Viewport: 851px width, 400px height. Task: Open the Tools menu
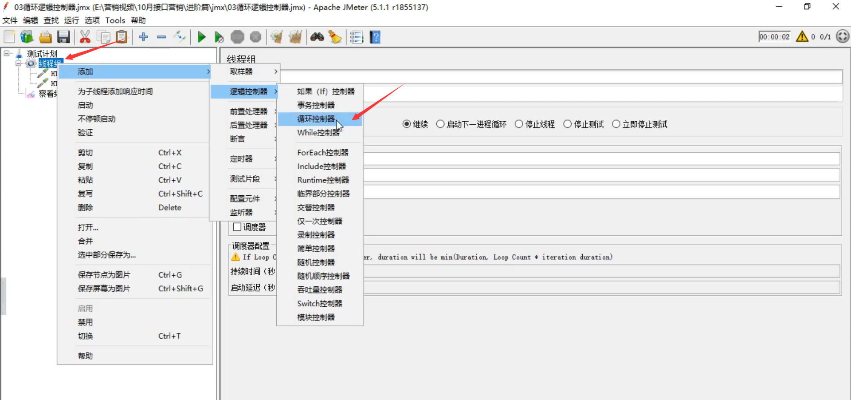(x=115, y=20)
